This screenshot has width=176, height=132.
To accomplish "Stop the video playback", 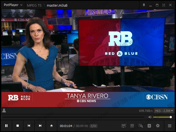I will (18, 126).
